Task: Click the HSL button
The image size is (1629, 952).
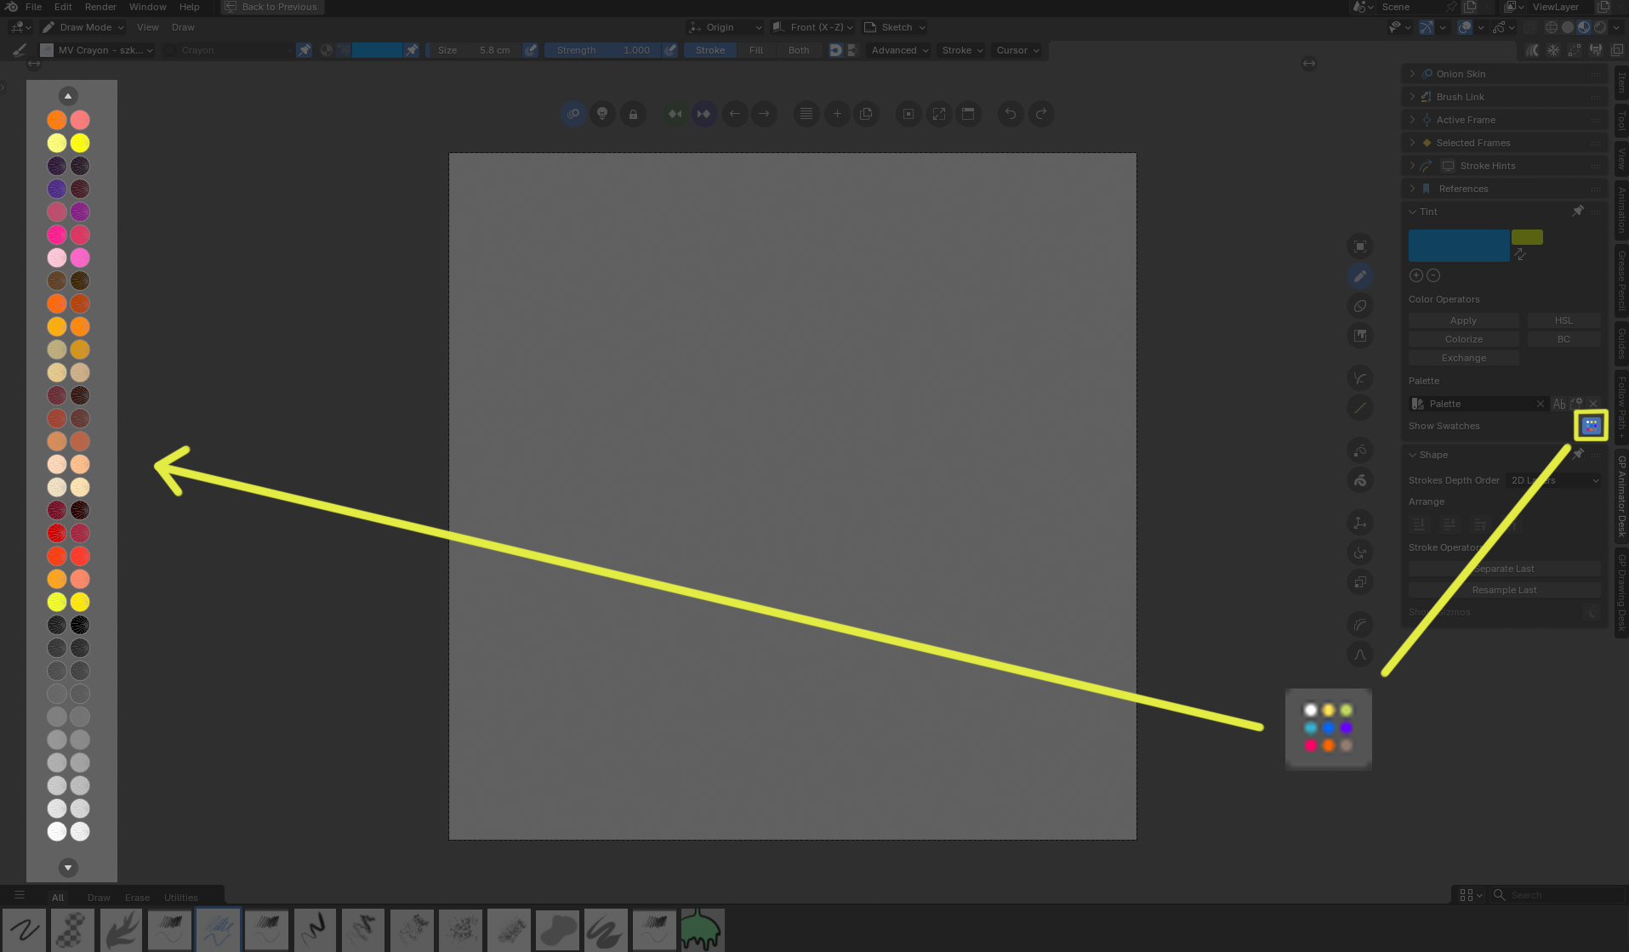Action: tap(1563, 320)
